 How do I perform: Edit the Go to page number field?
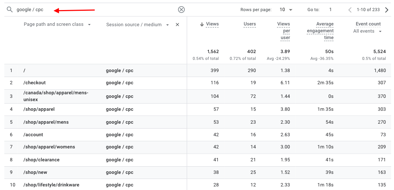[330, 10]
